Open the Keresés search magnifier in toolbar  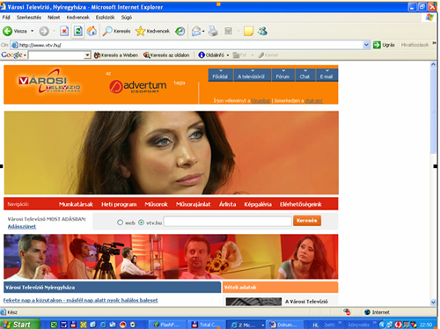[116, 31]
